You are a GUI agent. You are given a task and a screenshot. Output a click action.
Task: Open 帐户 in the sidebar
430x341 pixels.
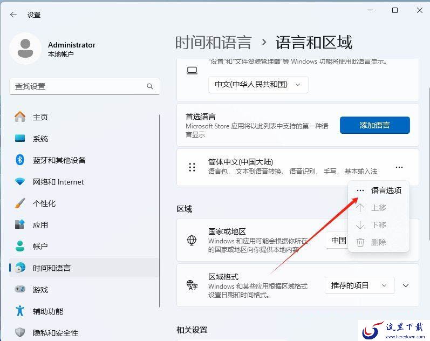(84, 246)
